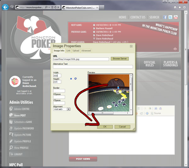Select the MonctonPokerClub.com browser tab
Viewport: 189px width, 168px height.
(x=80, y=8)
